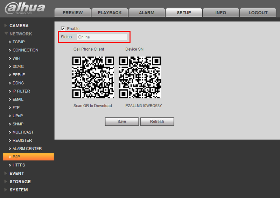Click the Refresh button
This screenshot has width=280, height=198.
(157, 122)
